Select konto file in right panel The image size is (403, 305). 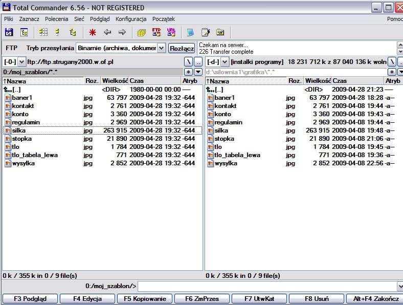click(304, 114)
